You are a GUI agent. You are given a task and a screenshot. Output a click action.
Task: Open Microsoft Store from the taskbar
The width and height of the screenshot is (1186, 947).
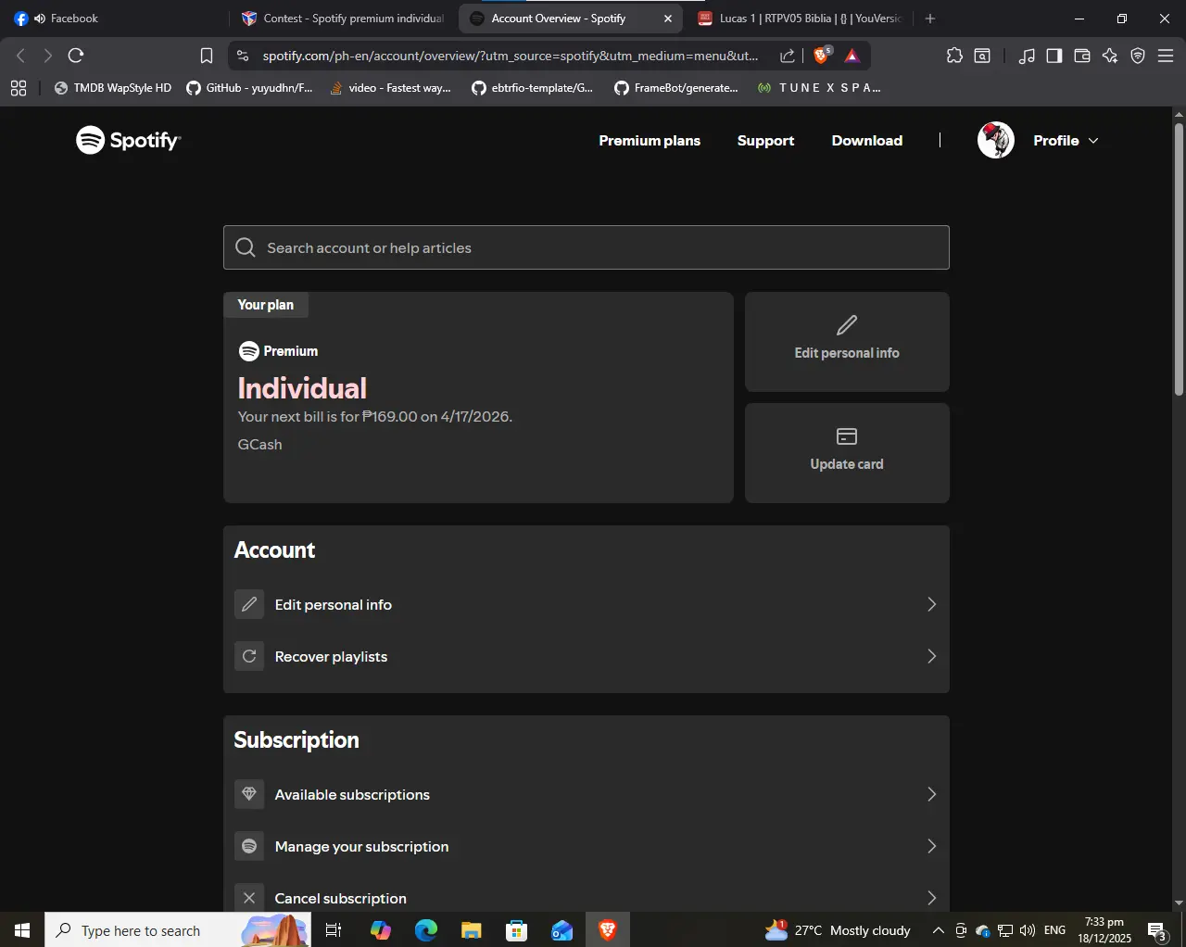coord(517,930)
